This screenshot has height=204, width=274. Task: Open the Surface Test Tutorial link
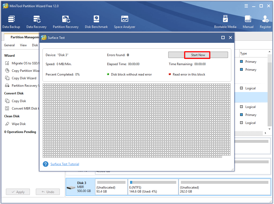click(65, 164)
